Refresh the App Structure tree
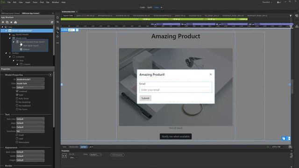This screenshot has height=168, width=299. pyautogui.click(x=52, y=22)
